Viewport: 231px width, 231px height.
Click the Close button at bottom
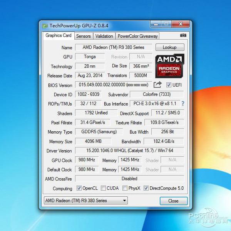tap(174, 201)
